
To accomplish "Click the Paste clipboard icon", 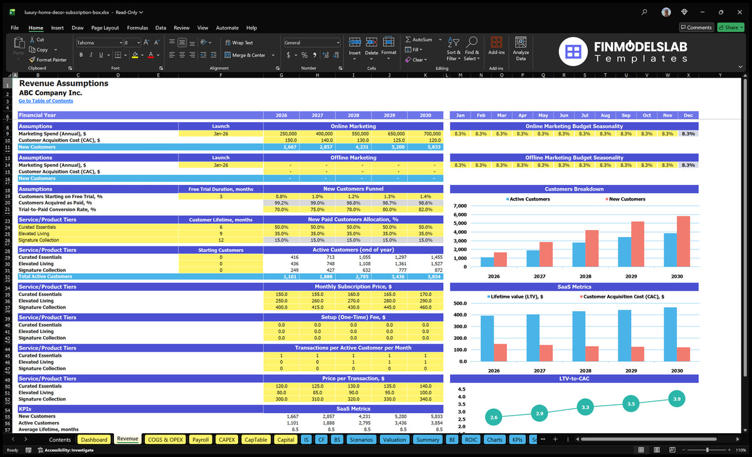I will pos(18,44).
